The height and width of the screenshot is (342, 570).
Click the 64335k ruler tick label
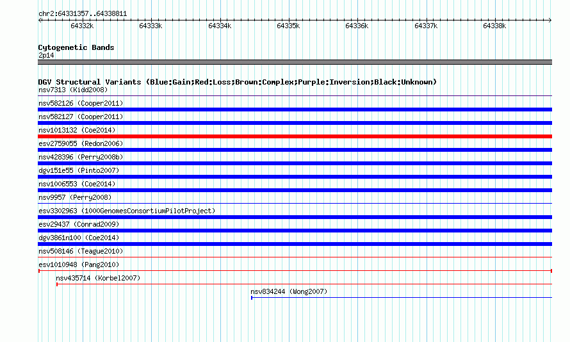click(x=288, y=26)
